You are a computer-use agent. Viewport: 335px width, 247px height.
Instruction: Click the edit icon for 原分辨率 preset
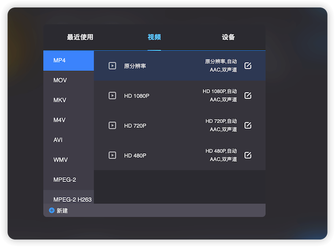248,66
